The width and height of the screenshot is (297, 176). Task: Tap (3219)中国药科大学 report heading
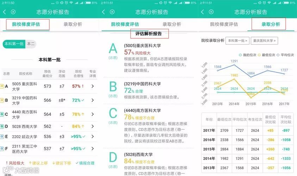pyautogui.click(x=142, y=84)
